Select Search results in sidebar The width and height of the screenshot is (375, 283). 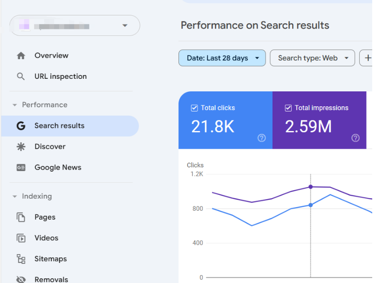click(x=70, y=126)
